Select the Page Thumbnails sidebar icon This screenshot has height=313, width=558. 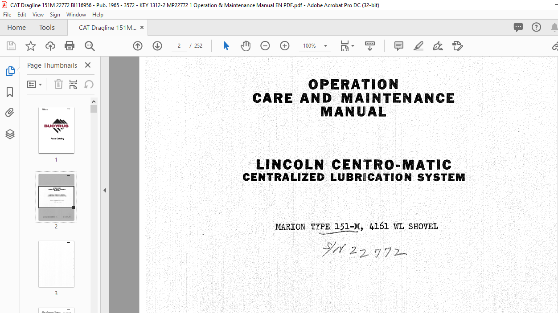[x=10, y=71]
